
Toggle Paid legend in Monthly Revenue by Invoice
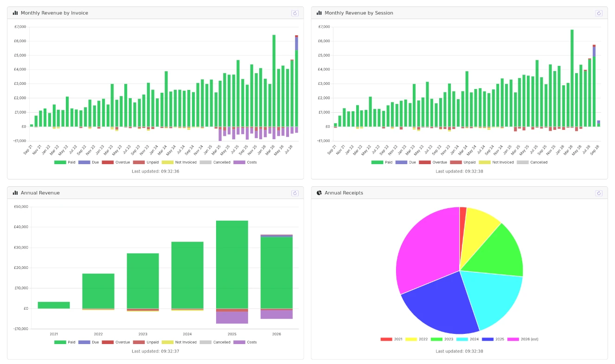click(x=64, y=162)
